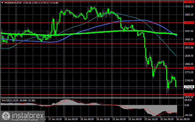Click the 2937.55 price scale label
This screenshot has width=195, height=122.
[x=189, y=31]
